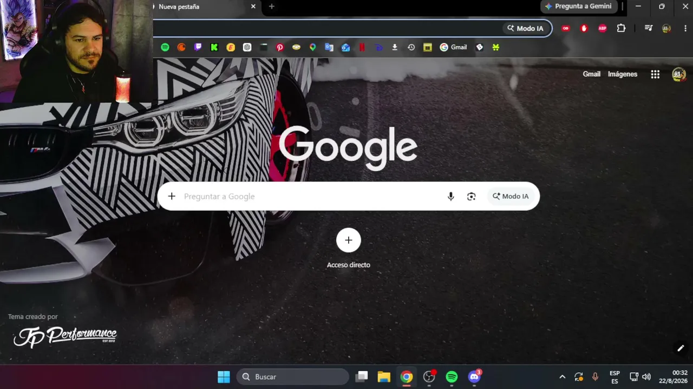693x389 pixels.
Task: Open the Netflix bookmark
Action: coord(362,48)
